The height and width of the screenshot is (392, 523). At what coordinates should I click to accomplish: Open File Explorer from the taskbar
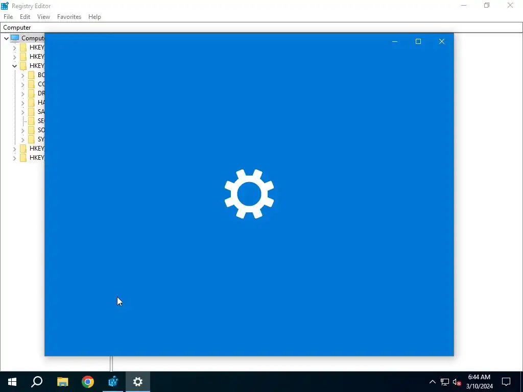(x=62, y=382)
